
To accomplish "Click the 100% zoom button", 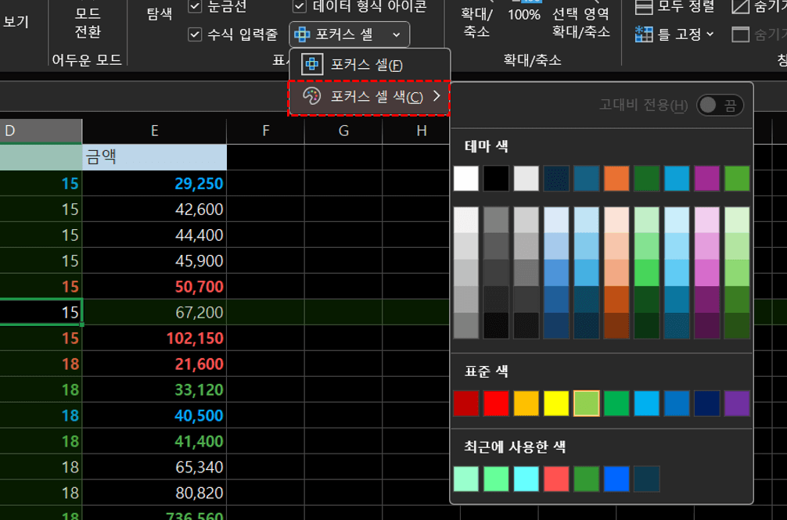I will click(x=523, y=13).
